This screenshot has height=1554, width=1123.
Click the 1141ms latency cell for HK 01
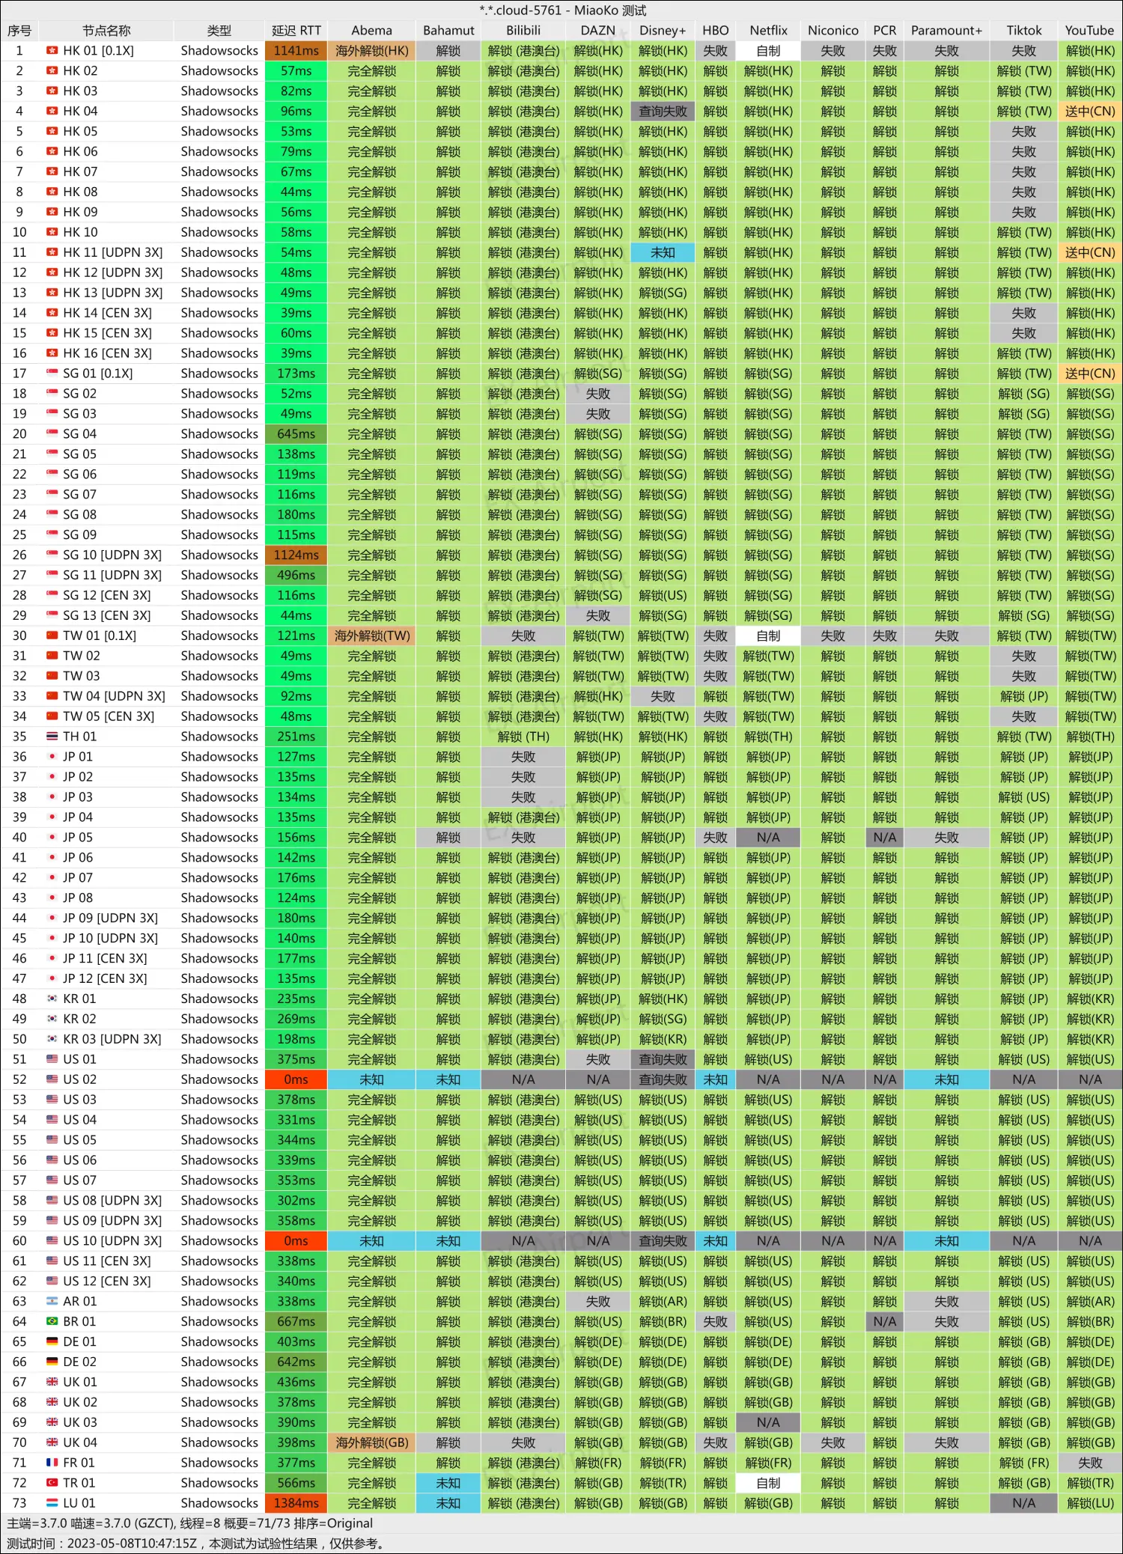tap(296, 51)
